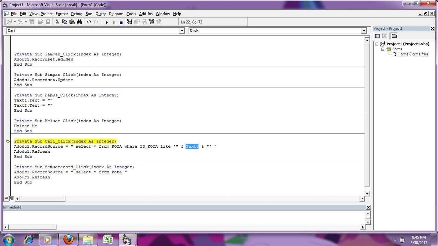
Task: Open the Click procedure dropdown list
Action: click(364, 31)
